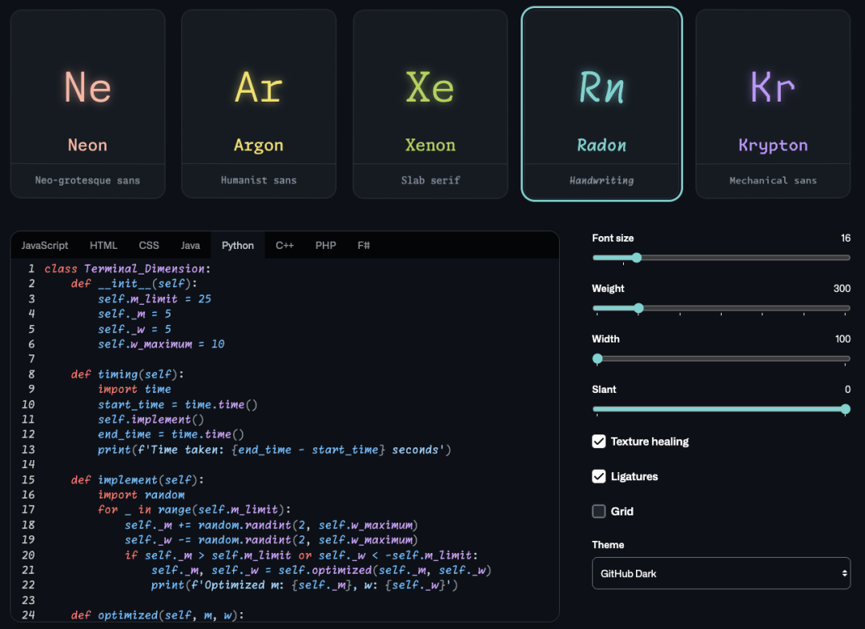Select the Python tab
The width and height of the screenshot is (865, 629).
238,246
